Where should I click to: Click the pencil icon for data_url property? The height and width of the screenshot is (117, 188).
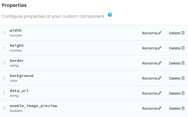[x=160, y=93]
